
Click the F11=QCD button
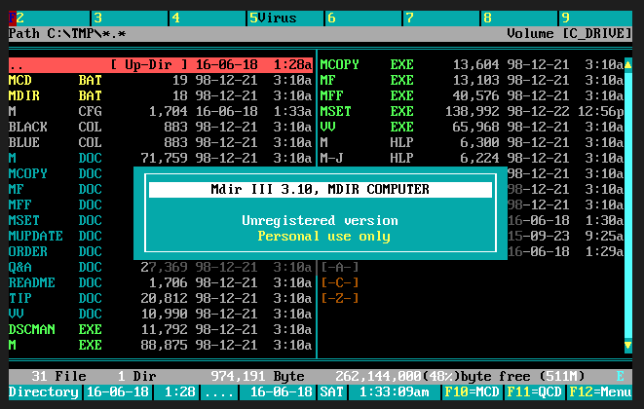[x=534, y=391]
